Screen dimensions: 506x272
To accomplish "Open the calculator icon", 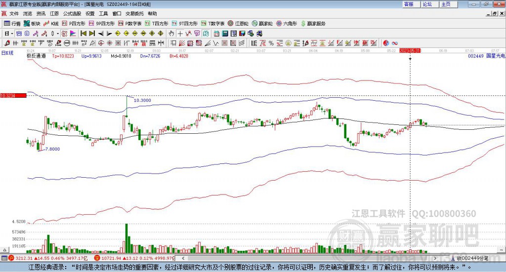I will 225,34.
